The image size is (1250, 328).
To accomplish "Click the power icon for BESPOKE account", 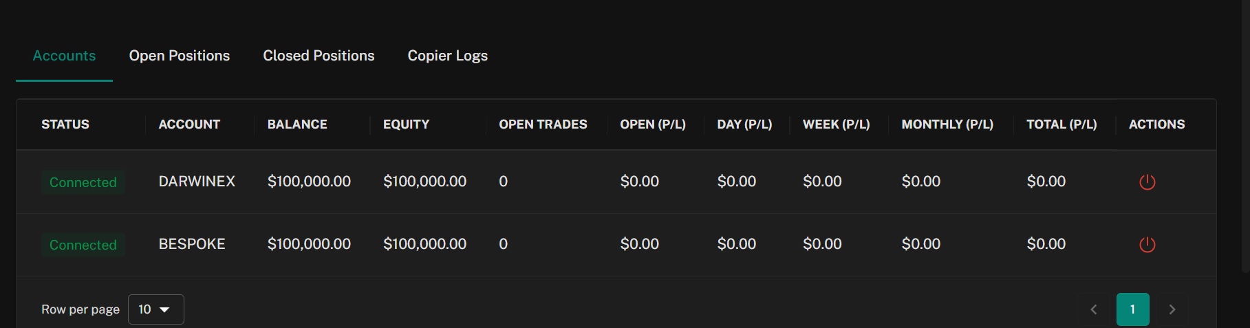I will tap(1147, 245).
